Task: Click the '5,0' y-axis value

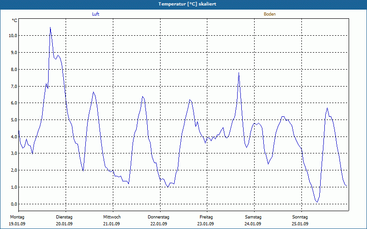Action: [14, 120]
